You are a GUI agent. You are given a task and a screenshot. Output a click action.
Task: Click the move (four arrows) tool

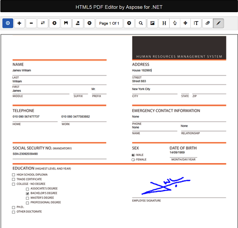185,23
